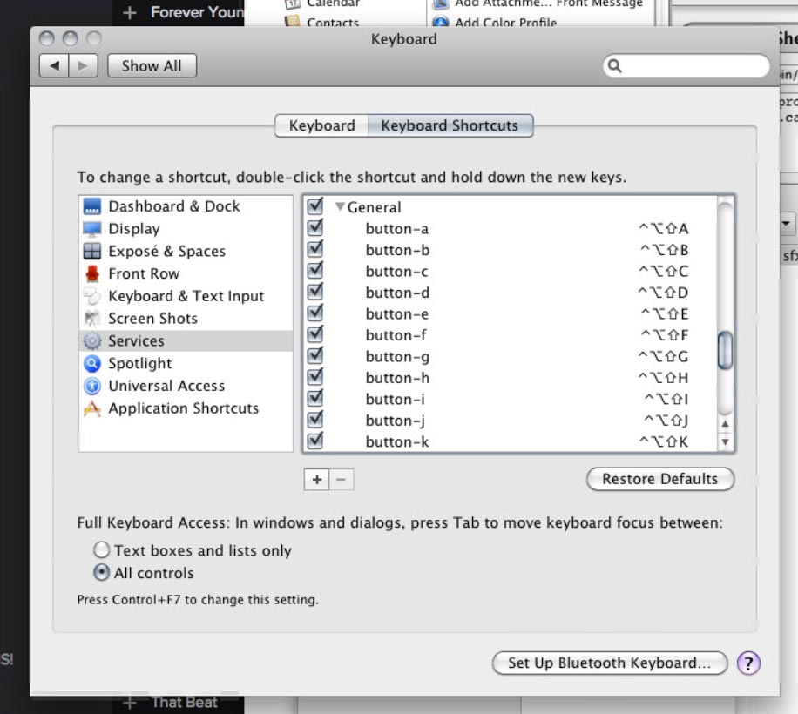Click the plus button to add shortcut
Viewport: 798px width, 714px height.
tap(316, 479)
